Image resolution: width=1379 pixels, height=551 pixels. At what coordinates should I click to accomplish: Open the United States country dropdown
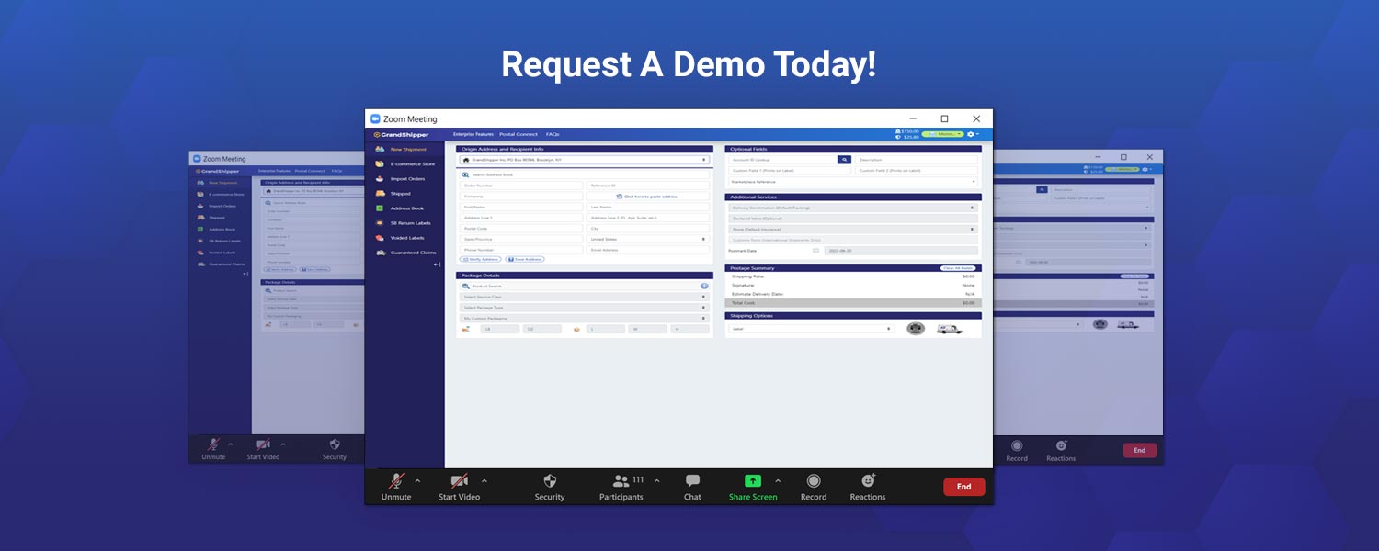[x=648, y=239]
